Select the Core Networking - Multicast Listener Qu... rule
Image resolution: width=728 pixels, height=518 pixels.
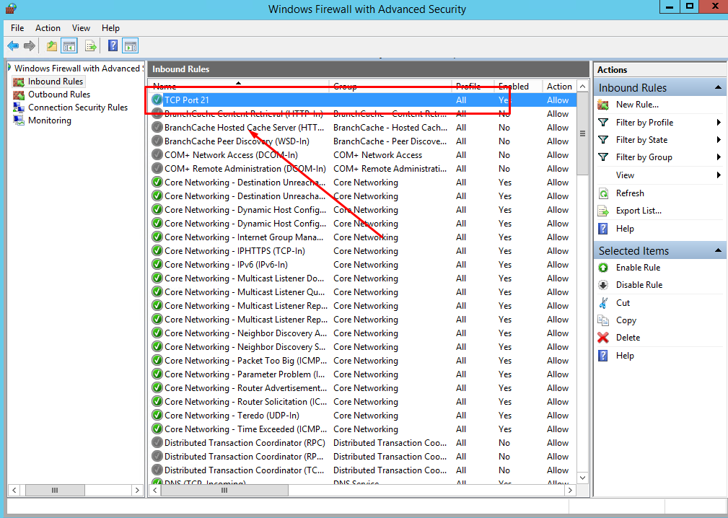tap(363, 292)
